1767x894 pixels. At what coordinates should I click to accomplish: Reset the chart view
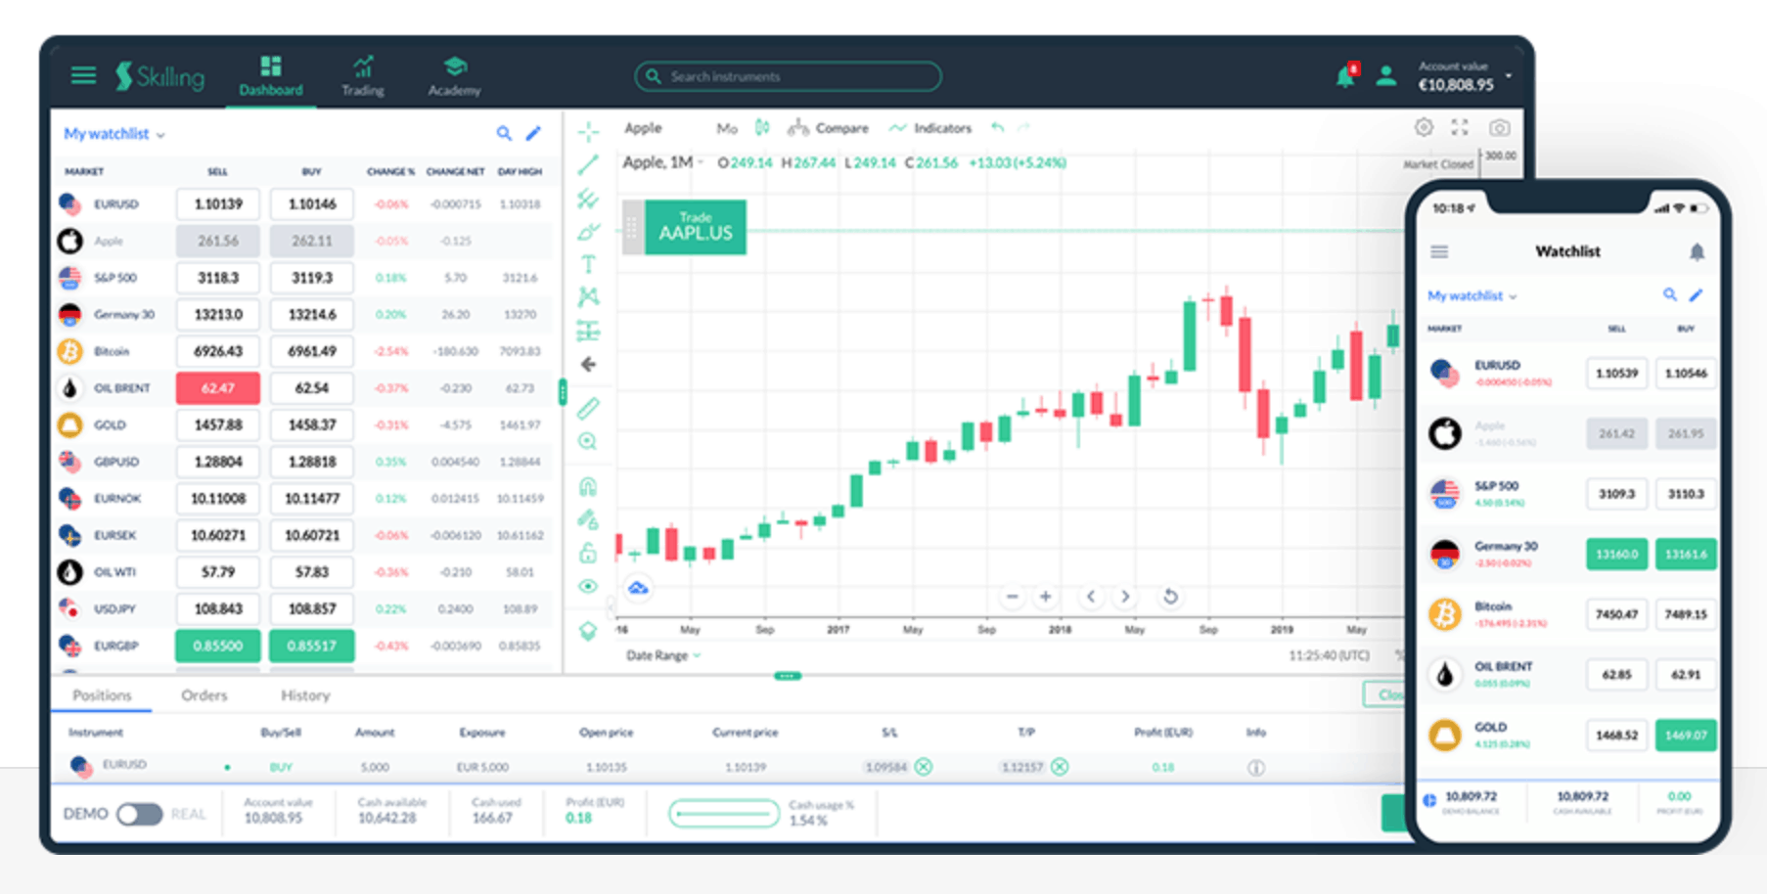click(1170, 596)
